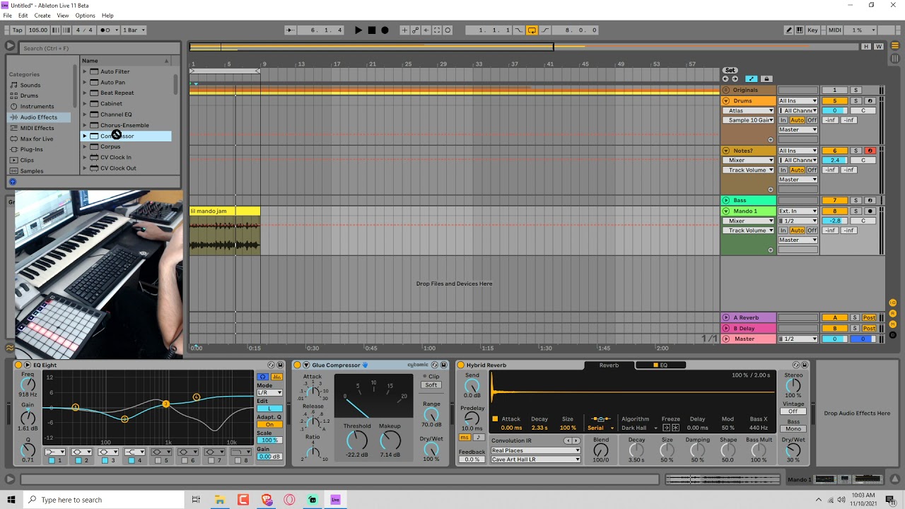This screenshot has height=509, width=905.
Task: Open File Explorer from the taskbar
Action: point(220,500)
